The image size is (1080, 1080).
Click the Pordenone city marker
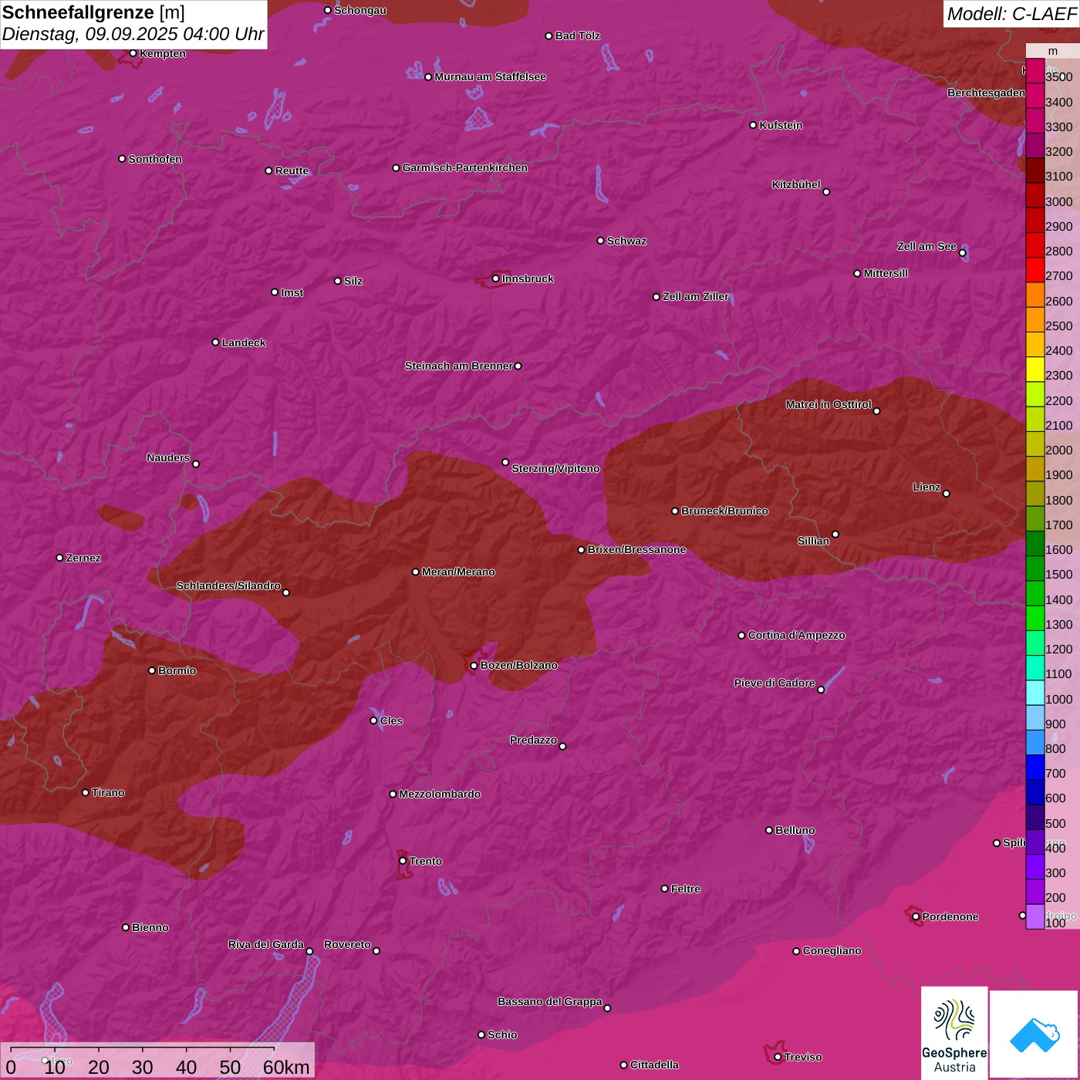[x=916, y=916]
